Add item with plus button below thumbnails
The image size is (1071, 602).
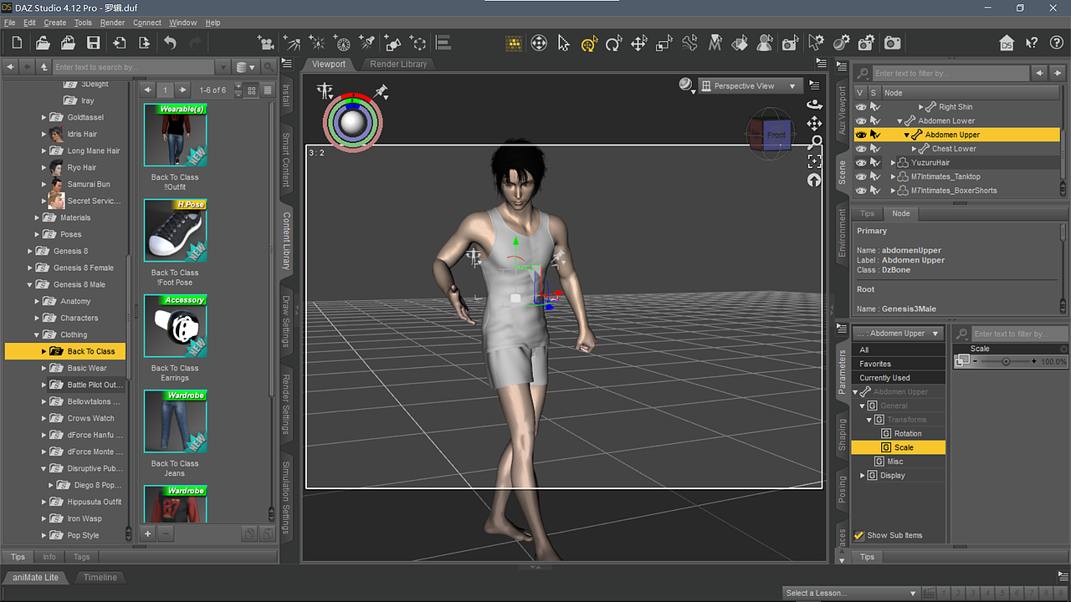pos(148,533)
